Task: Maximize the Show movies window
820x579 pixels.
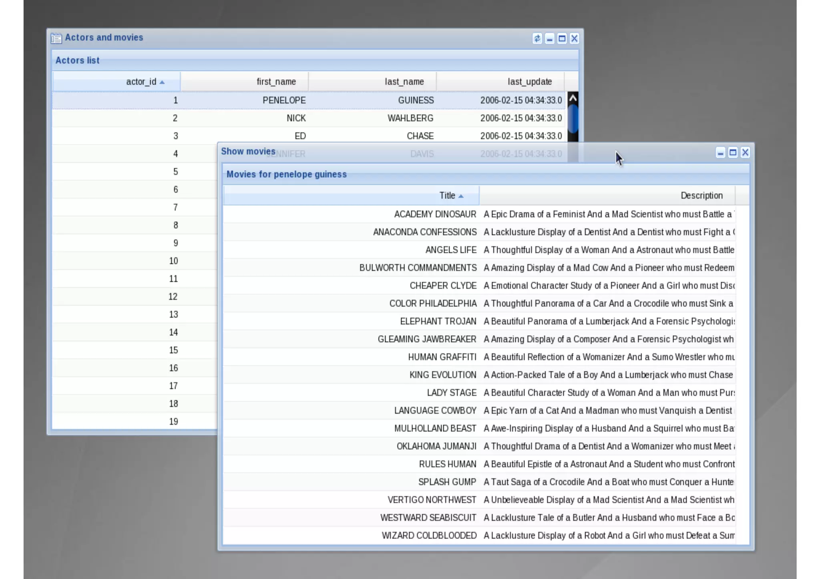Action: (x=733, y=152)
